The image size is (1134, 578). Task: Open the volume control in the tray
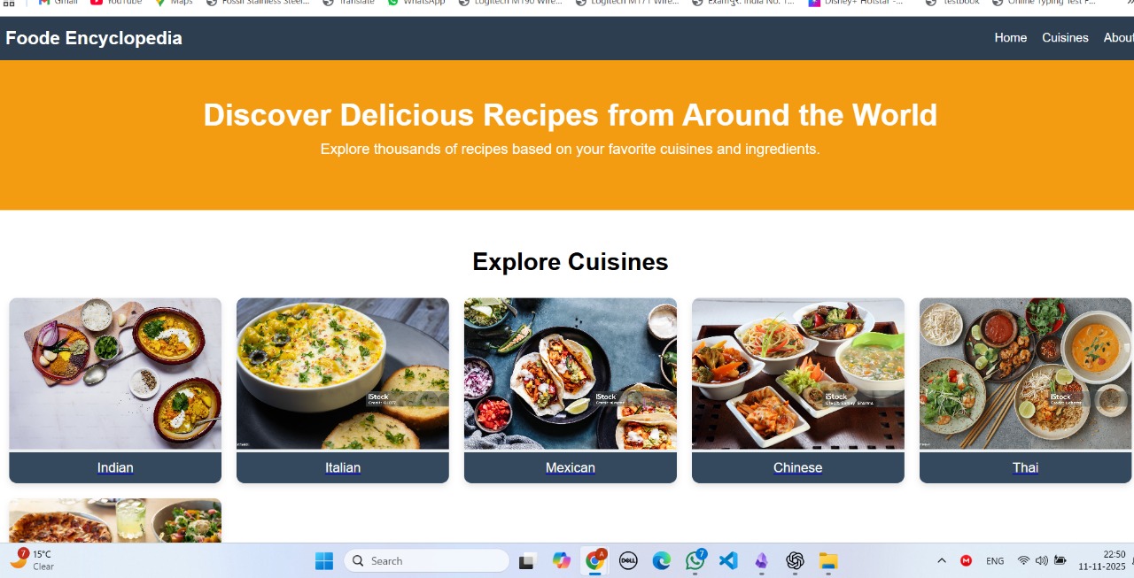pyautogui.click(x=1041, y=560)
